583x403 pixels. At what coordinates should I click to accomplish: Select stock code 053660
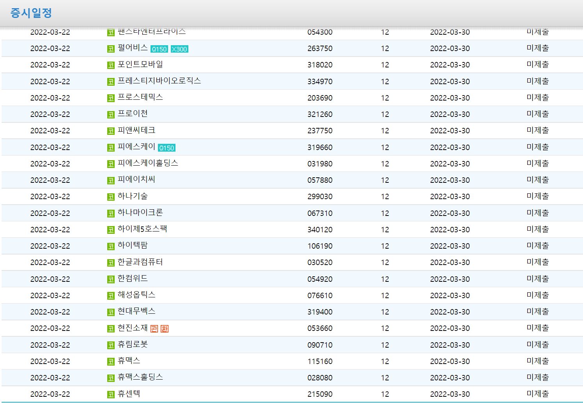(320, 329)
